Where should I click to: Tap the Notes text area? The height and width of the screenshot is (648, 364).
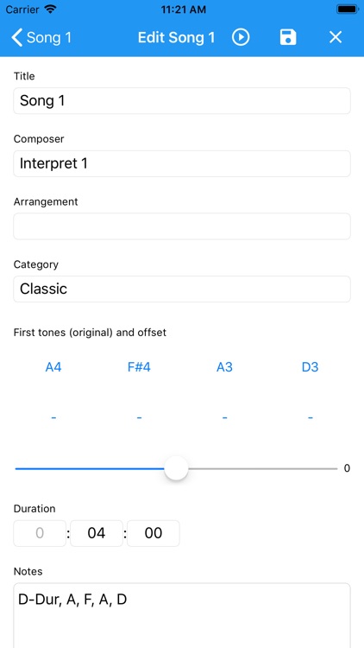[182, 615]
